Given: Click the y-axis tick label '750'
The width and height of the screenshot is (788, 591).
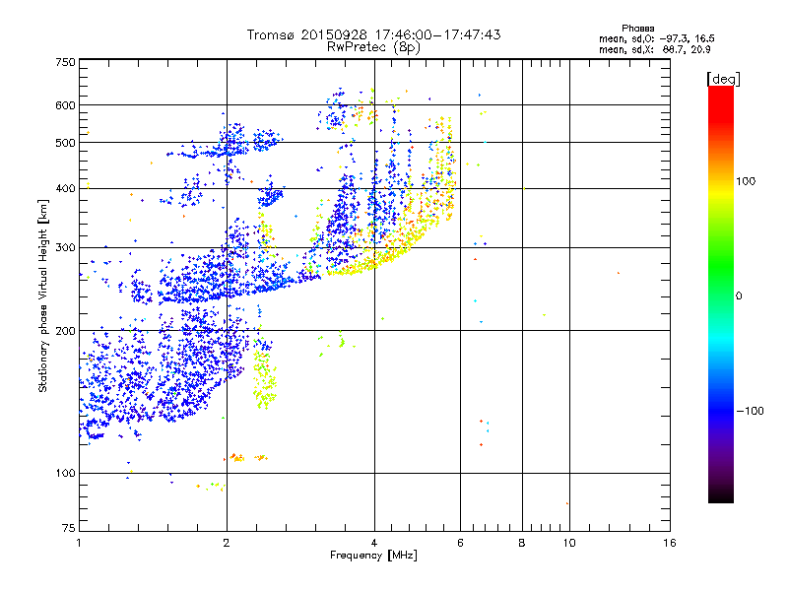Looking at the screenshot, I should tap(65, 62).
